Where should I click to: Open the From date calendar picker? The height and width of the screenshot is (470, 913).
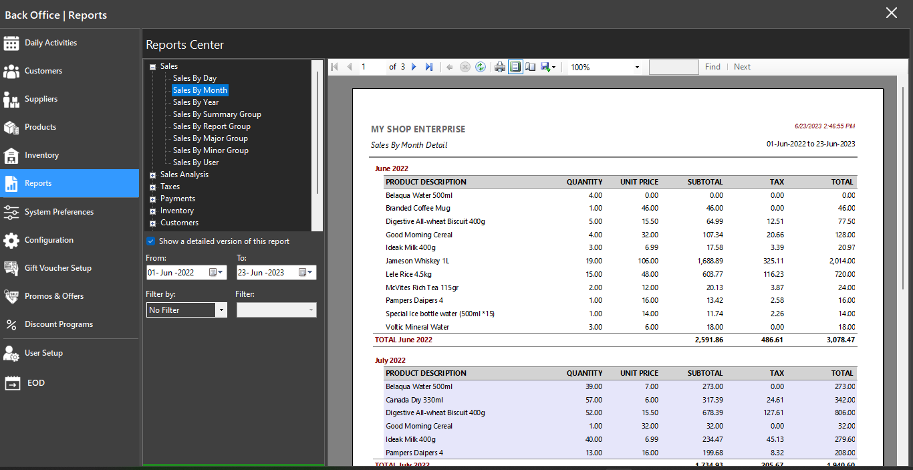coord(217,273)
